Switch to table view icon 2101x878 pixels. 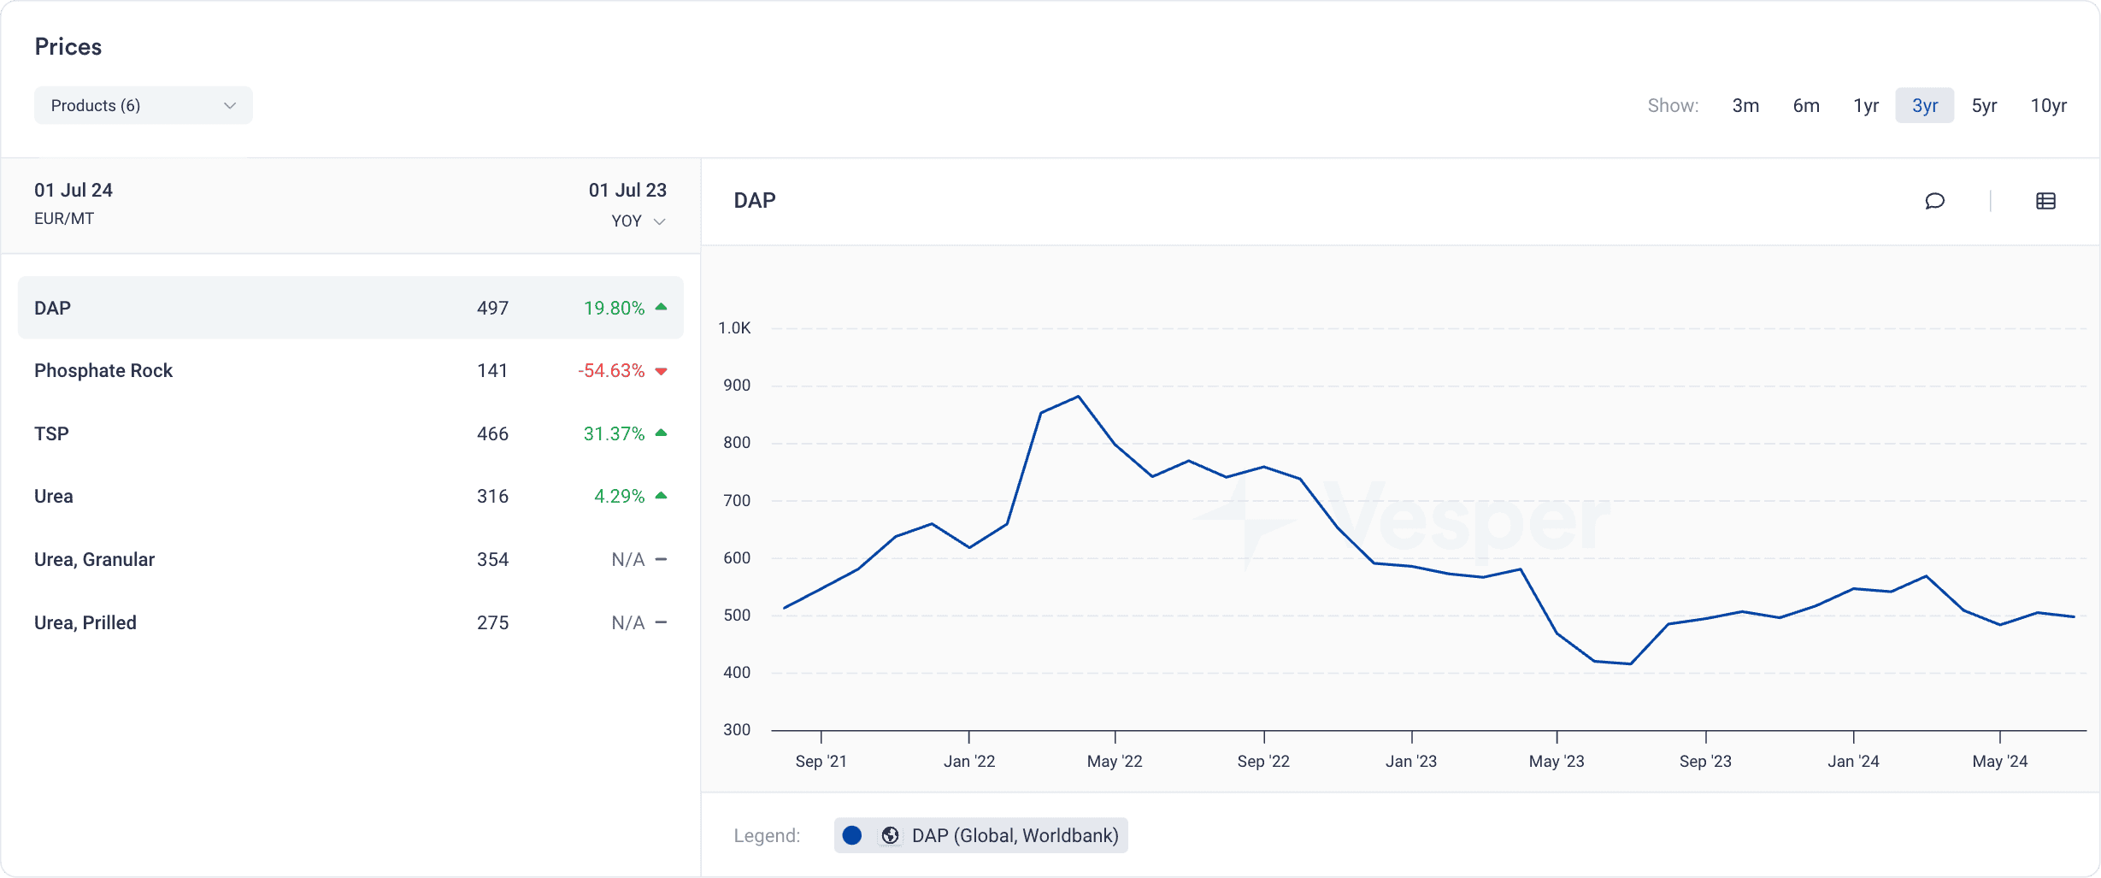point(2045,201)
